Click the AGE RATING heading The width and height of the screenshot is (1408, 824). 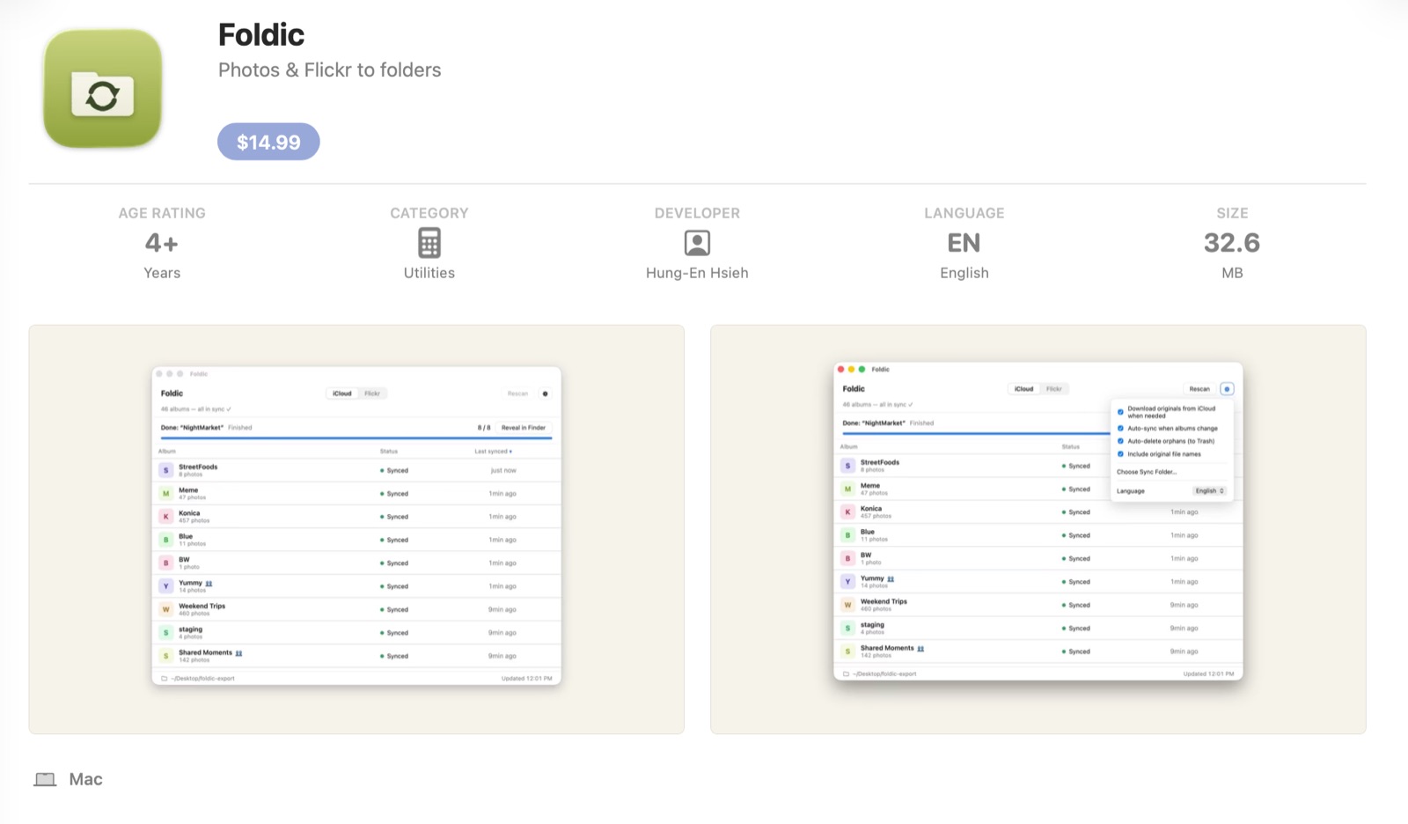tap(162, 213)
